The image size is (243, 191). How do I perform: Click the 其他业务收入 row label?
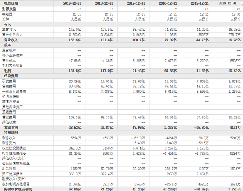click(13, 35)
